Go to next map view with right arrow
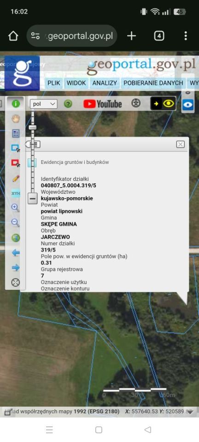Image resolution: width=199 pixels, height=442 pixels. 16,267
